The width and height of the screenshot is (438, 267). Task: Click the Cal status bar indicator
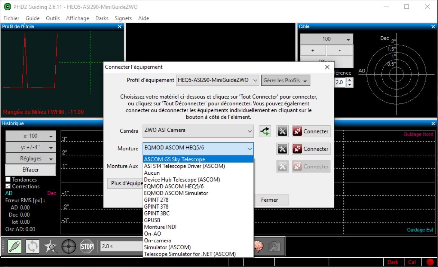(x=412, y=262)
